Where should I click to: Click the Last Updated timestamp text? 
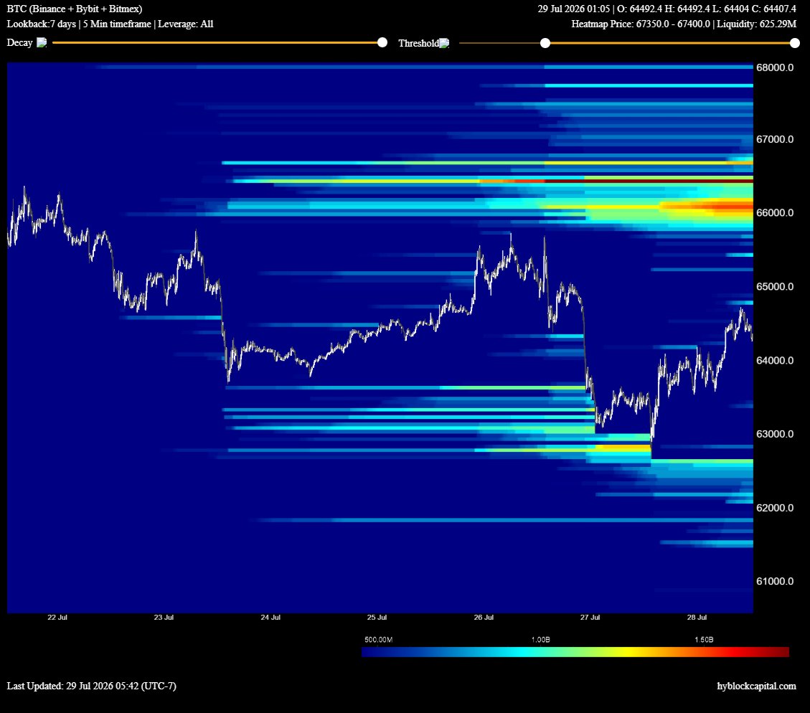tap(91, 686)
